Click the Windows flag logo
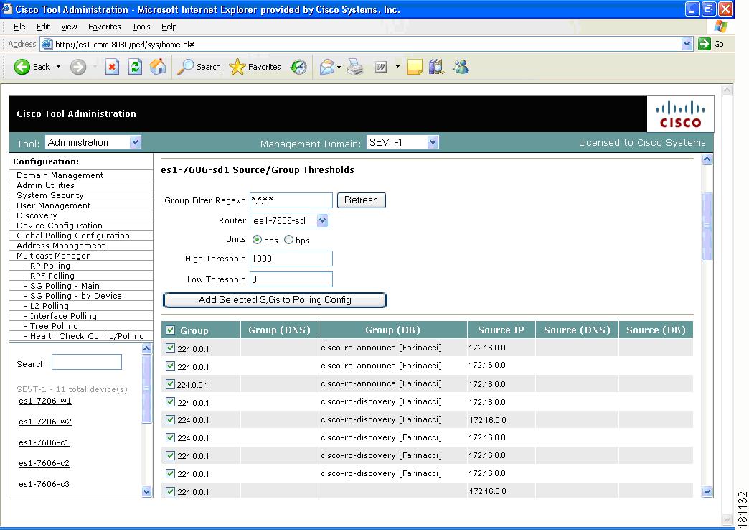 (720, 27)
